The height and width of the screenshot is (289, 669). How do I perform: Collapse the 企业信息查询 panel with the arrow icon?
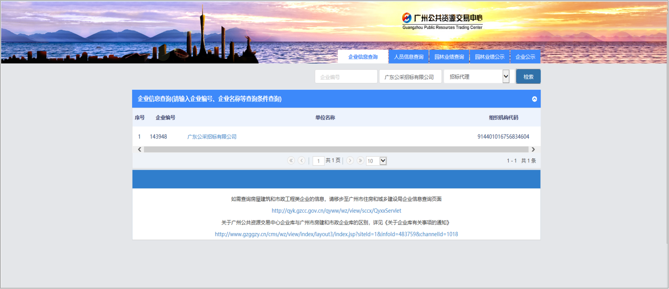point(534,99)
